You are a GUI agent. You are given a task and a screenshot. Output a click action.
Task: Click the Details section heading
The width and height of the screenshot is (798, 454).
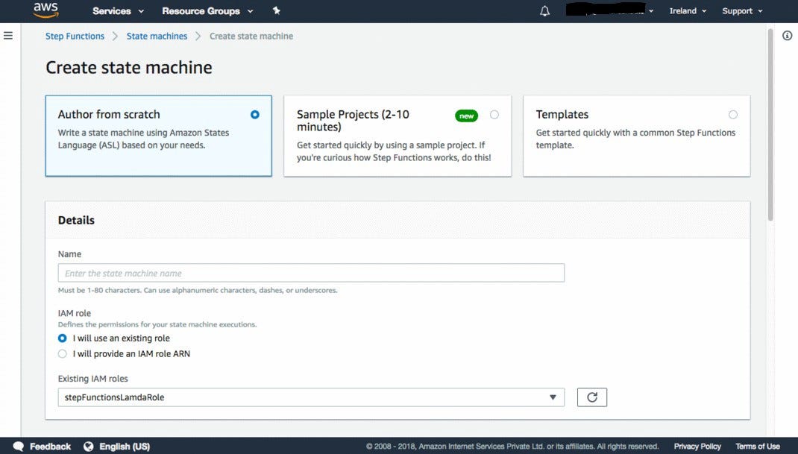76,221
